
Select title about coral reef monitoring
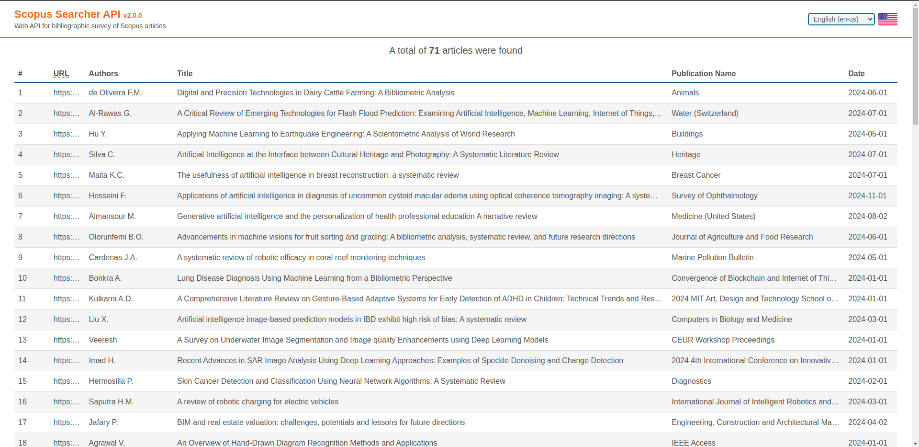(301, 257)
